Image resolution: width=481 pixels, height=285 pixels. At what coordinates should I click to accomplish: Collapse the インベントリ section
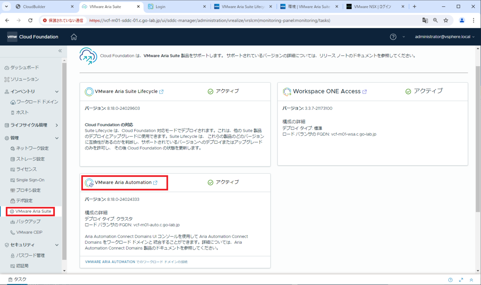coord(57,92)
